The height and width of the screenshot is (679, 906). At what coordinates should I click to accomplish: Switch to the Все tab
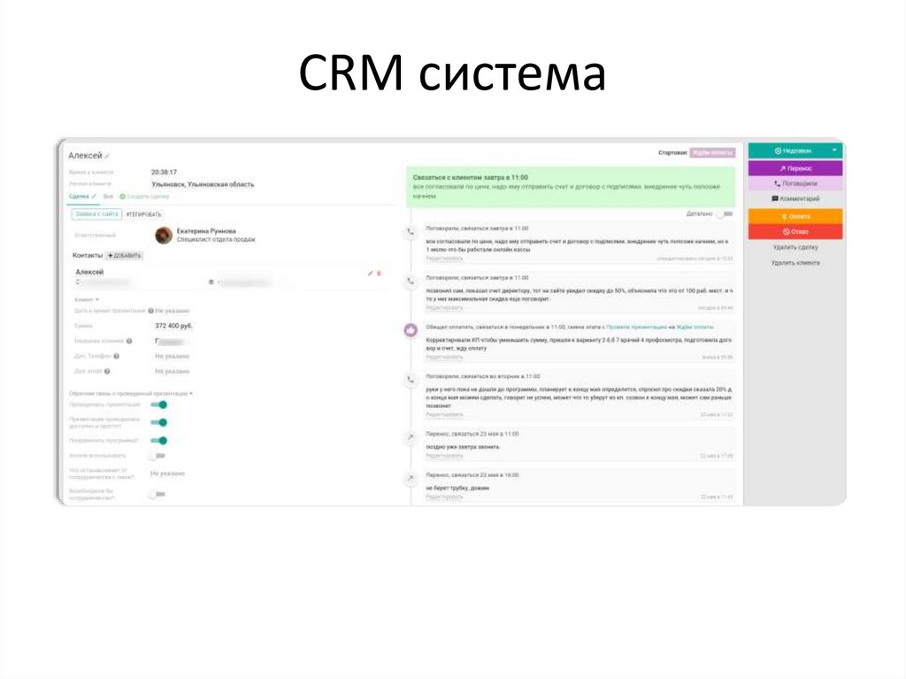click(108, 196)
